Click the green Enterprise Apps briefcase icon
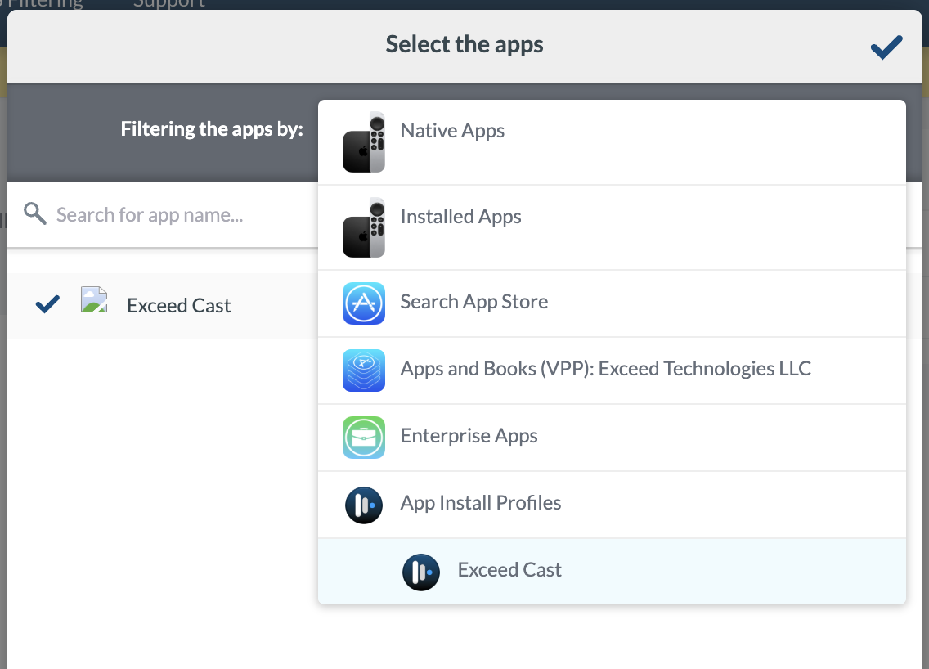 (x=364, y=438)
